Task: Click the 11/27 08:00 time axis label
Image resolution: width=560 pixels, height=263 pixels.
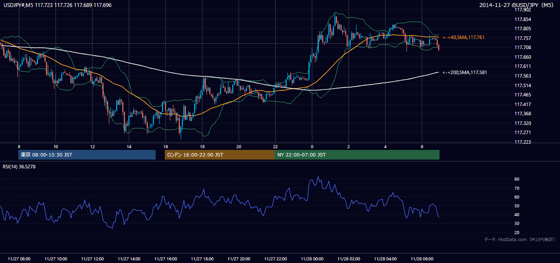Action: [x=19, y=259]
